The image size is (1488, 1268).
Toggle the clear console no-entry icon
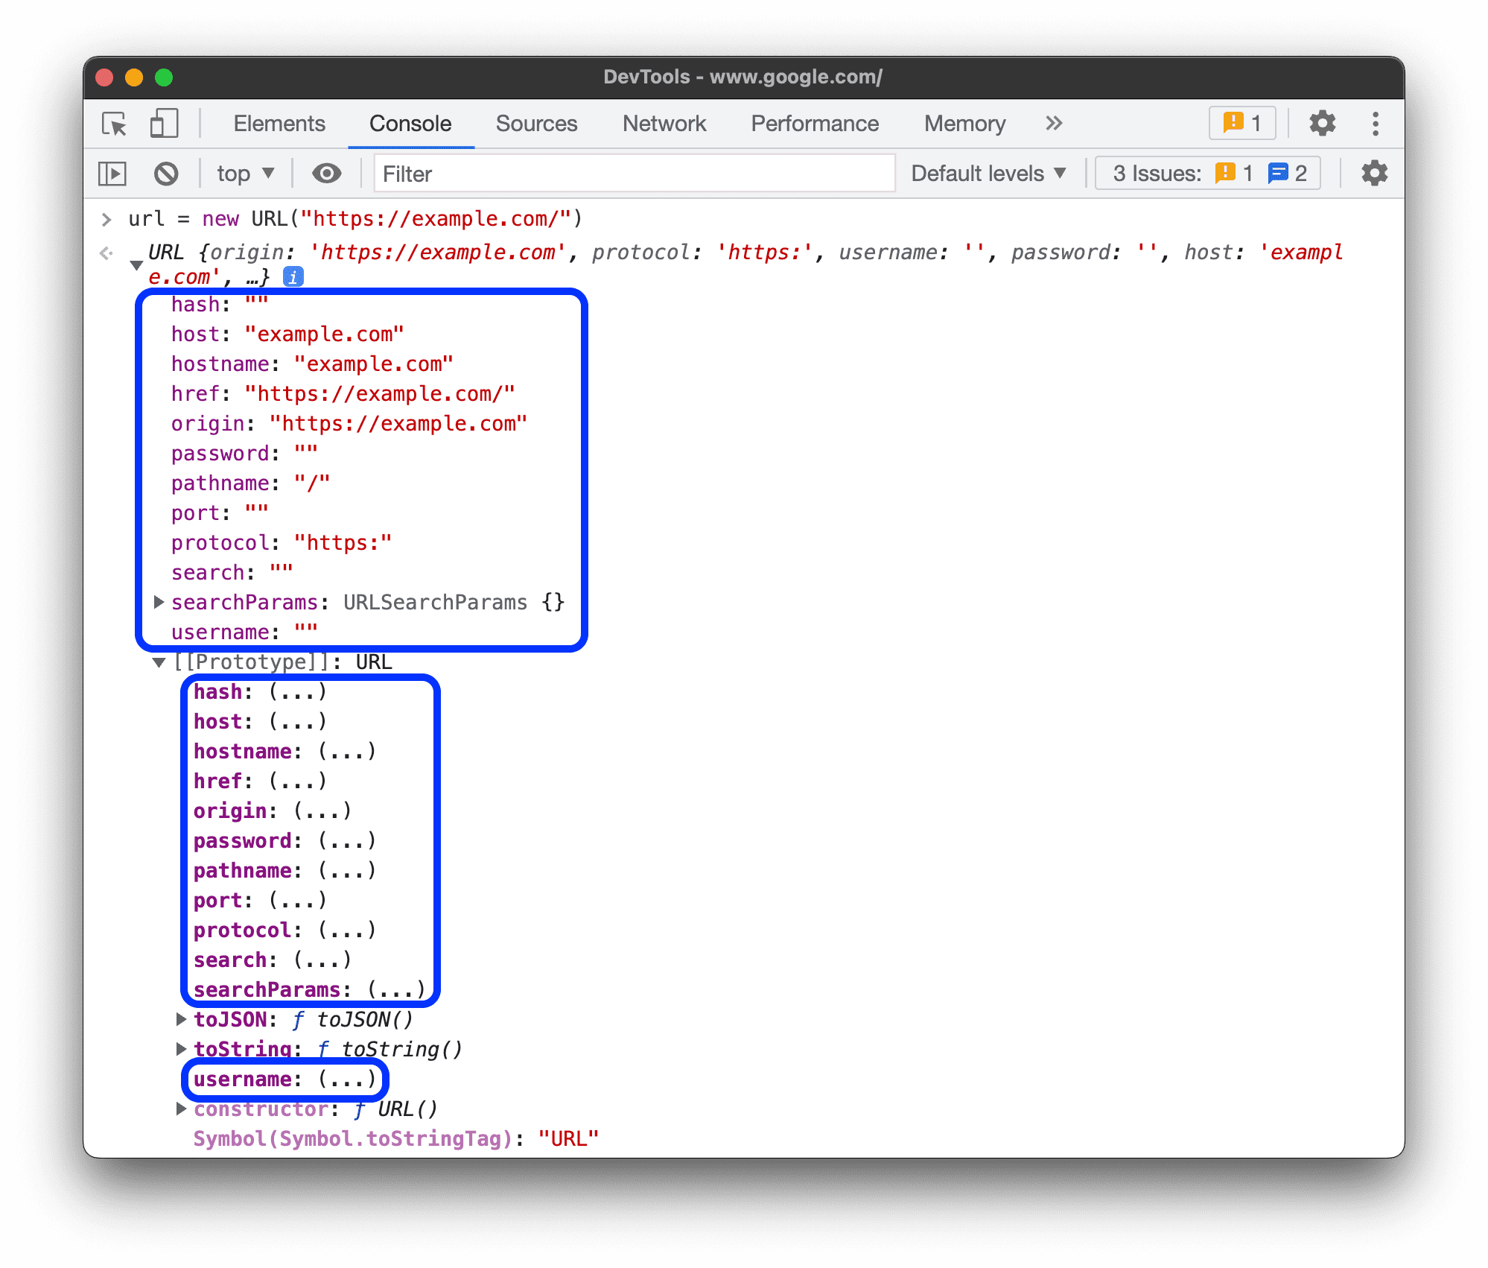point(165,174)
